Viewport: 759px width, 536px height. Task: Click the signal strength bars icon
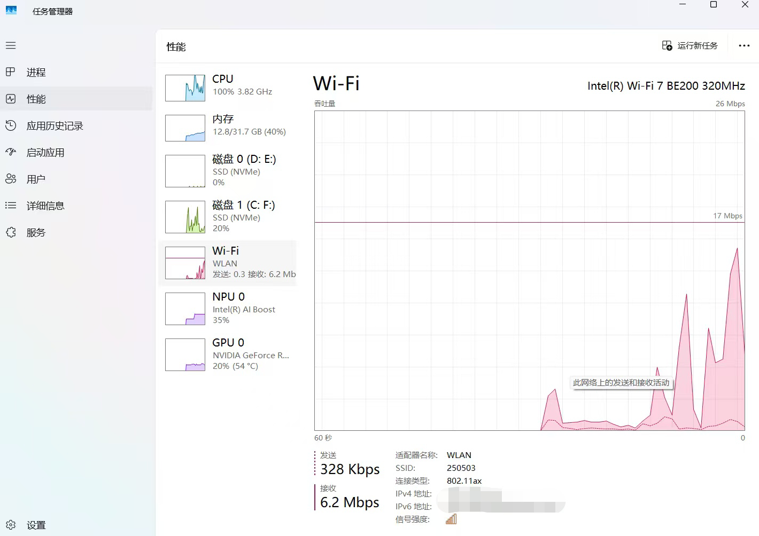pos(451,519)
